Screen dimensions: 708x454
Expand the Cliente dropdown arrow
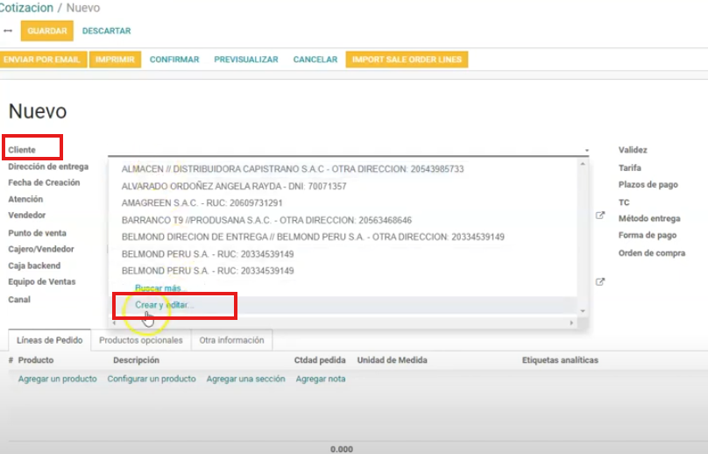click(586, 150)
